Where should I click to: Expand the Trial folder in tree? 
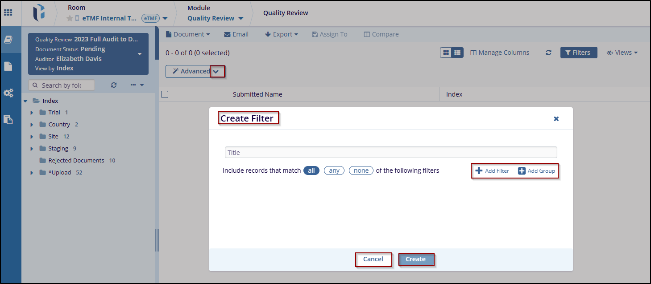[32, 113]
